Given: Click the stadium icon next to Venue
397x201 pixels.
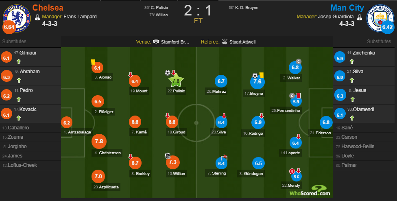Looking at the screenshot, I should 156,42.
